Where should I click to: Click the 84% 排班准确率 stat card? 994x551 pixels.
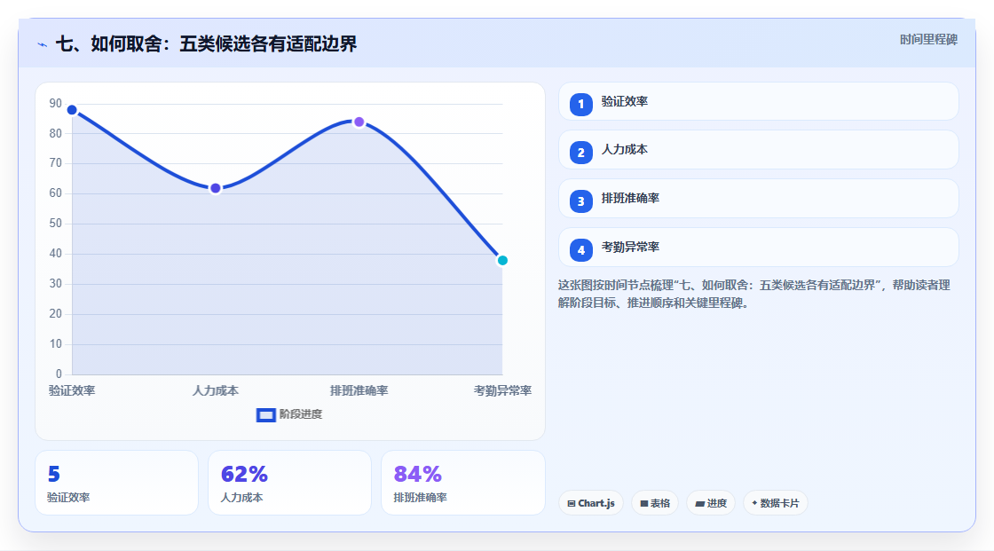(x=462, y=483)
